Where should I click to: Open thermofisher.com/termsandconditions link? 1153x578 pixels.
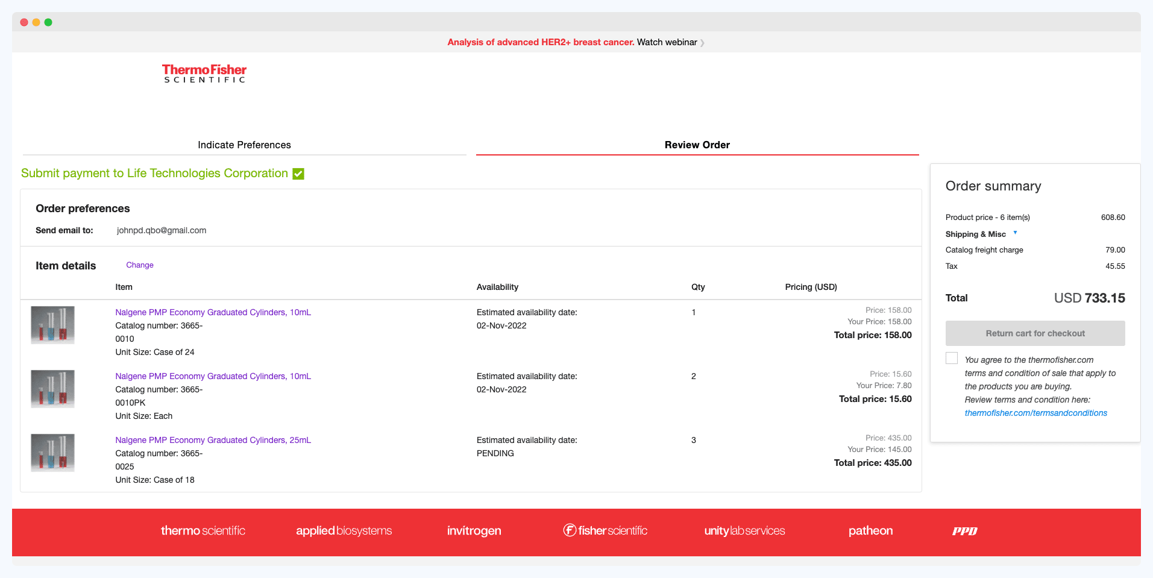point(1035,413)
